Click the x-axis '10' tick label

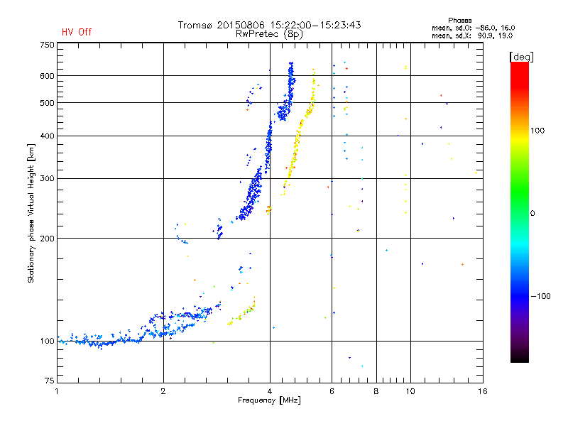(x=410, y=391)
